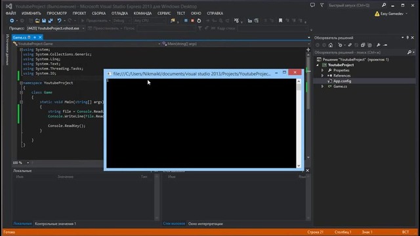Click the Save file icon in toolbar
This screenshot has height=236, width=420.
tap(44, 20)
